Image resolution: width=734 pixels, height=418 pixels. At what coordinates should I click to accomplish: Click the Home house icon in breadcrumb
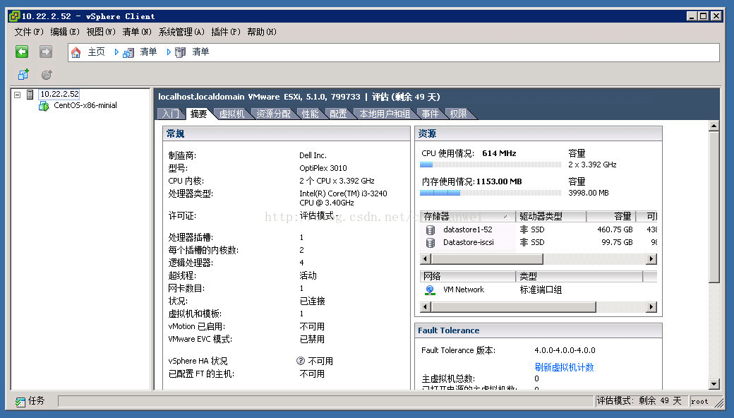click(76, 52)
